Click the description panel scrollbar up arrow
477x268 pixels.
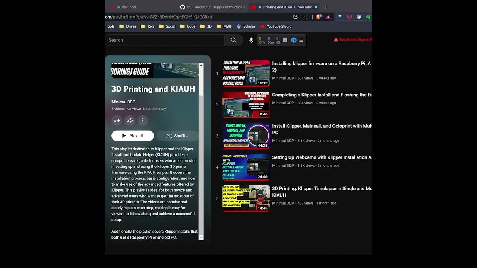[201, 65]
